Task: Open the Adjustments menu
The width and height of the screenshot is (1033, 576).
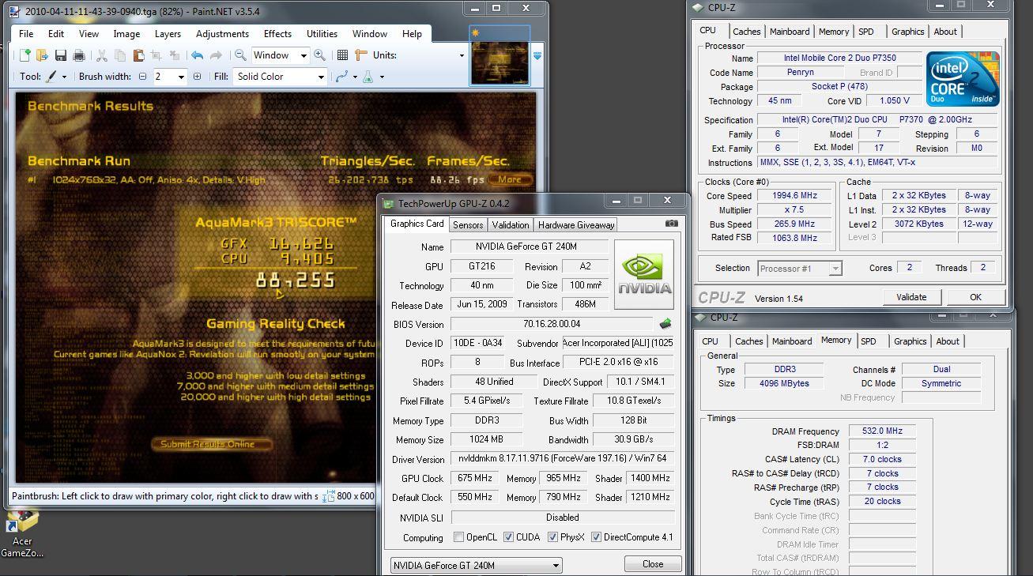Action: pyautogui.click(x=222, y=34)
